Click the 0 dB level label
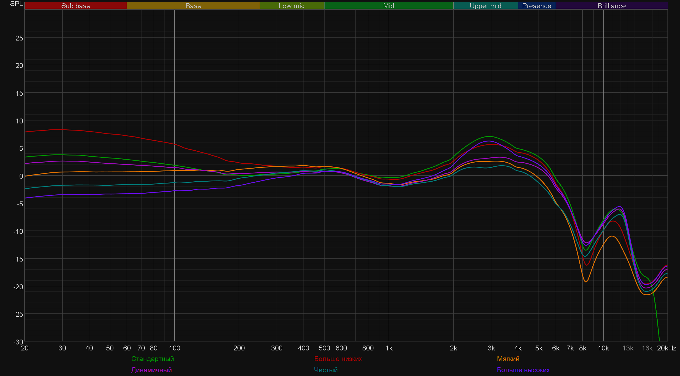Screen dimensions: 680x376 coord(21,176)
